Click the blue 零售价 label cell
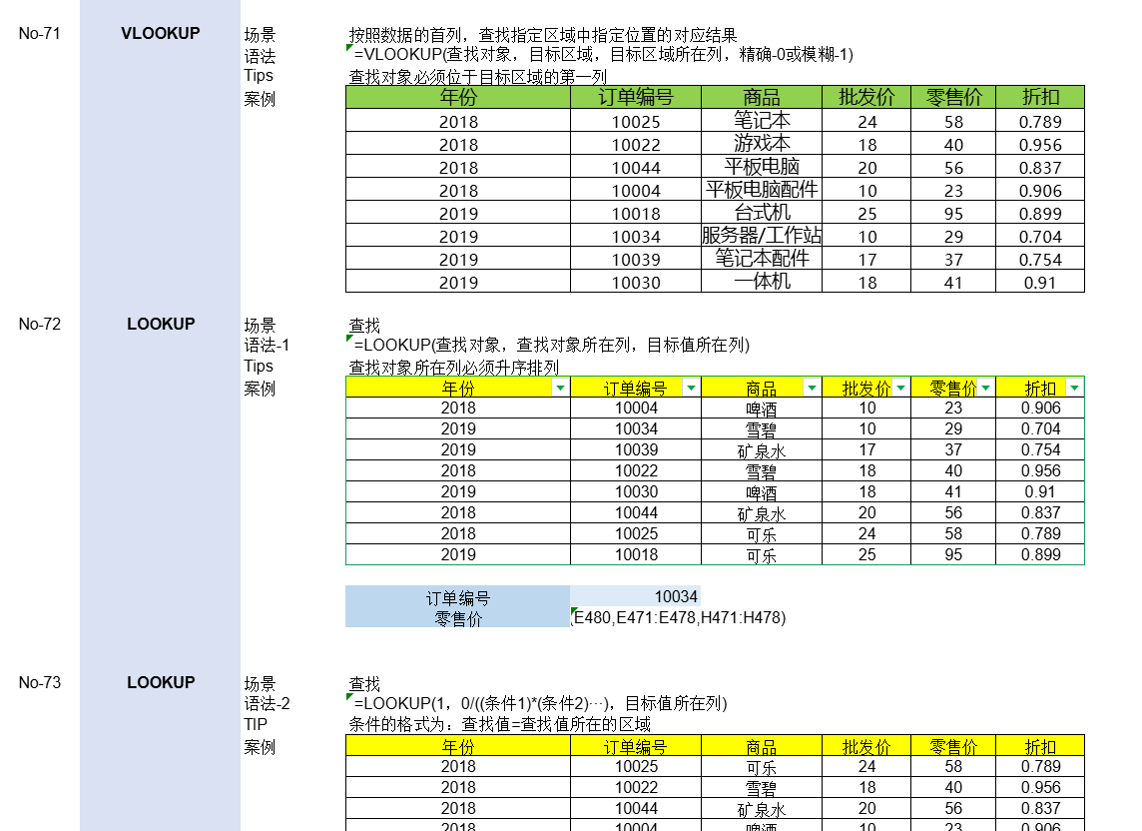Image resolution: width=1142 pixels, height=831 pixels. pos(458,619)
